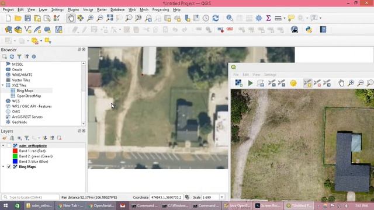Image resolution: width=374 pixels, height=210 pixels.
Task: Open the Processing Toolbox gear icon
Action: click(259, 18)
